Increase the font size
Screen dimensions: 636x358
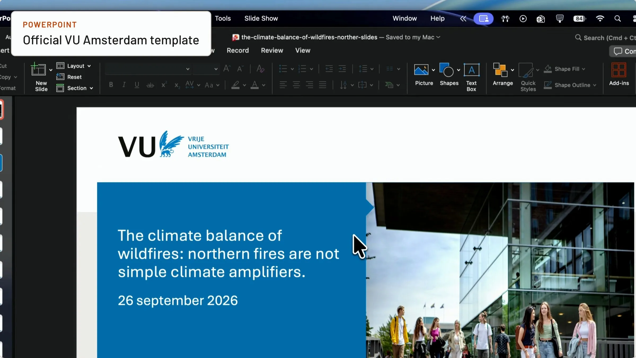point(227,69)
